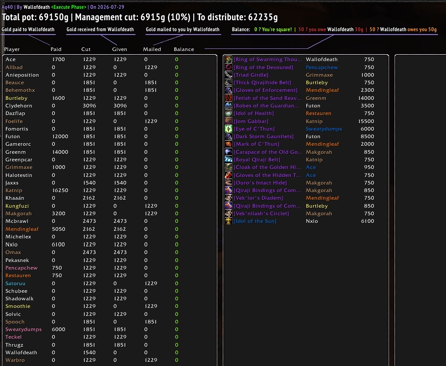446x366 pixels.
Task: Click the Triad Girdle item icon
Action: 228,75
